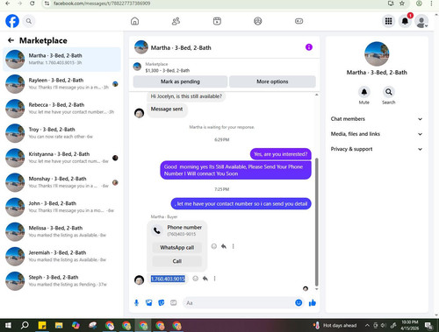Open the Video/Reels icon in top navigation
Screen dimensions: 439x332
pyautogui.click(x=217, y=21)
